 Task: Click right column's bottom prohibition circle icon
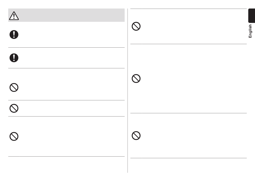pos(136,136)
